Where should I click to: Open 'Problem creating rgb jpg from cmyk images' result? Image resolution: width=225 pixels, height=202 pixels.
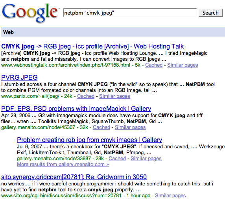[x=90, y=140]
